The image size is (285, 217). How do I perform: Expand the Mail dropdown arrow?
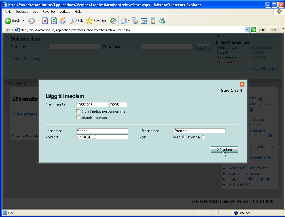point(128,21)
